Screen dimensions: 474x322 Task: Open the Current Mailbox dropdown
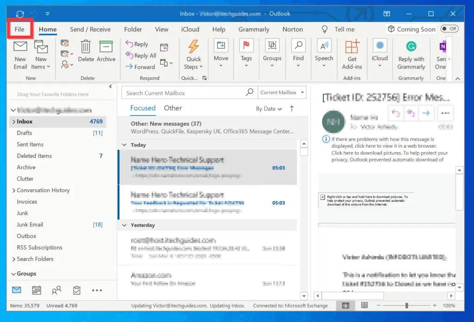click(x=281, y=92)
